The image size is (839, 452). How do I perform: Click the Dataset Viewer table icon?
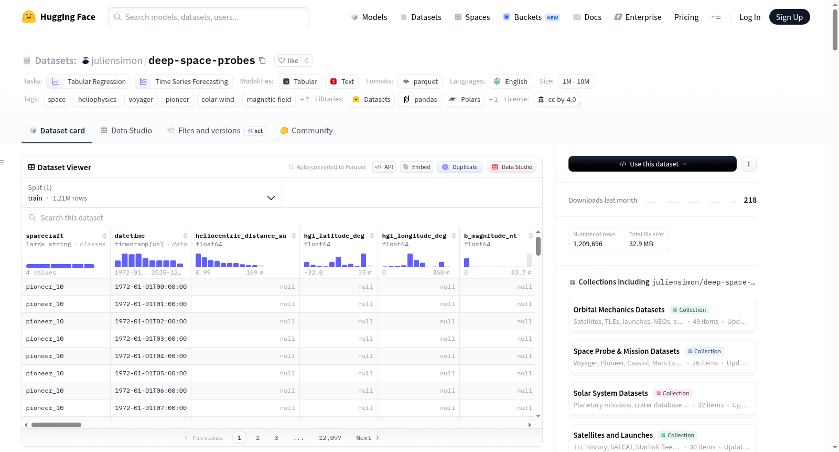pos(31,167)
